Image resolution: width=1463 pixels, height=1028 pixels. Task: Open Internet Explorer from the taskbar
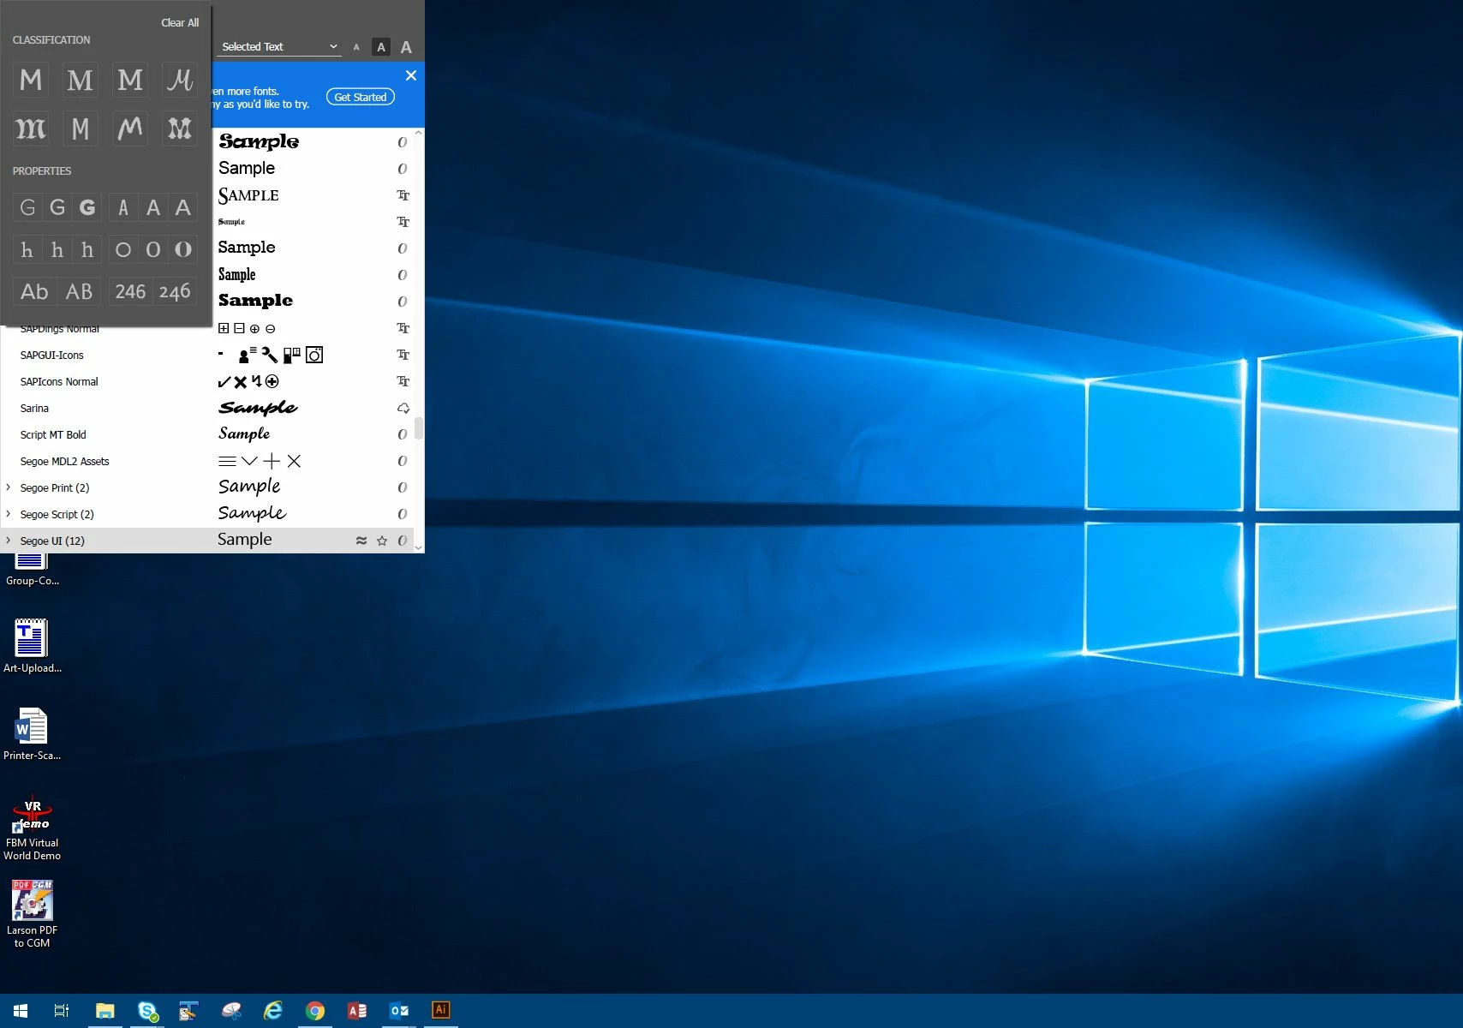[x=273, y=1011]
